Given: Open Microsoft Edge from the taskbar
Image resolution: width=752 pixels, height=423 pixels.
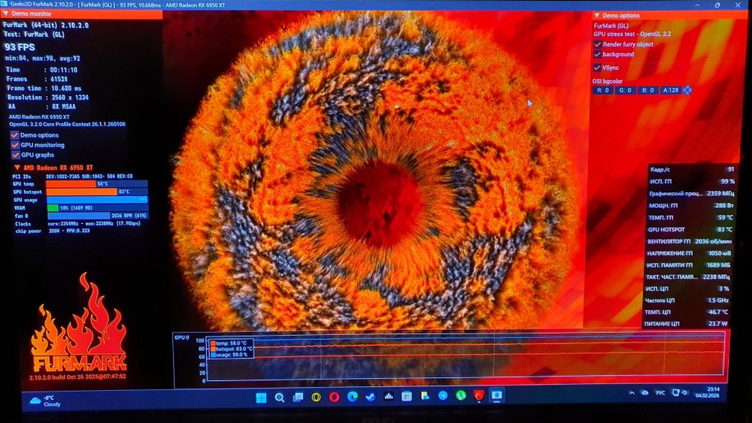Looking at the screenshot, I should [353, 396].
